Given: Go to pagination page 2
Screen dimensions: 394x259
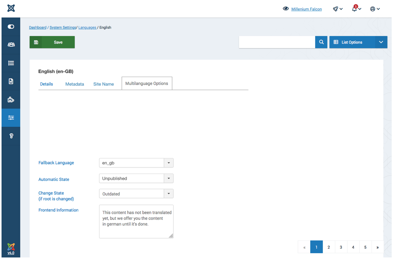Looking at the screenshot, I should point(329,247).
